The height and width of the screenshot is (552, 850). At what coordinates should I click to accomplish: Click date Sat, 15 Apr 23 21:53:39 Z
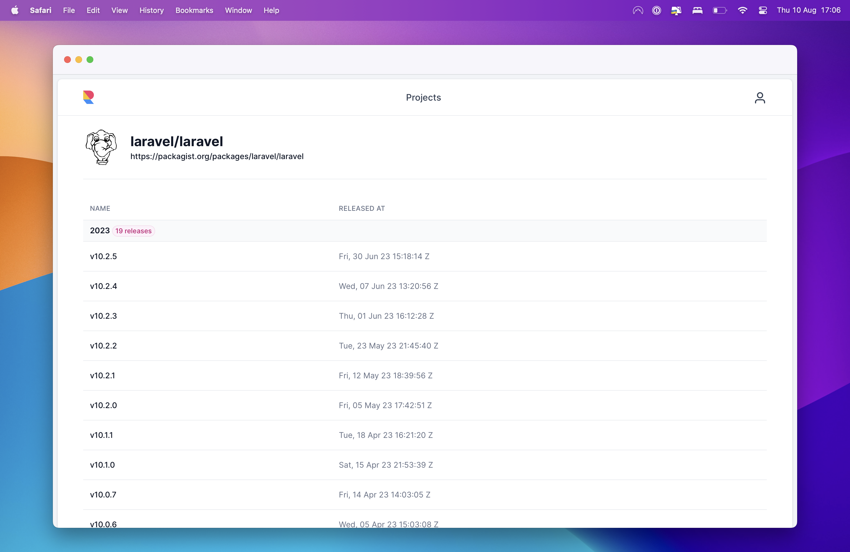pyautogui.click(x=386, y=465)
